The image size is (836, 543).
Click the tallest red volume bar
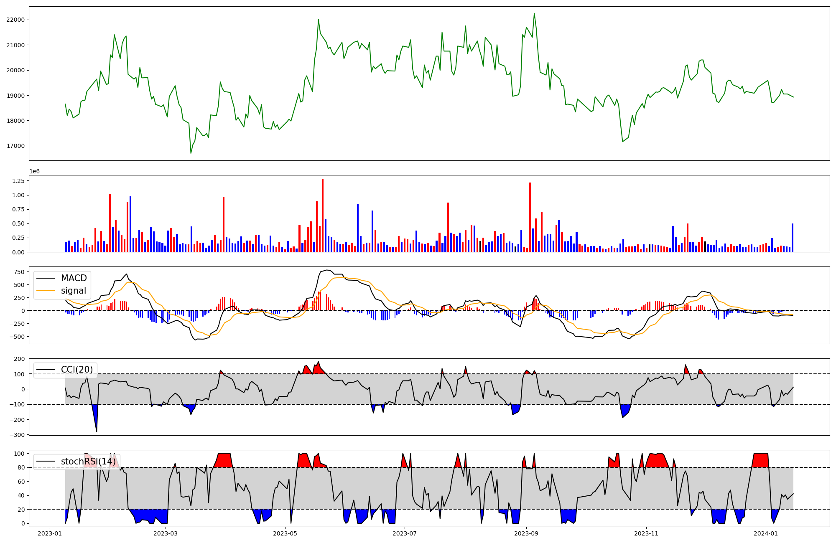coord(323,215)
